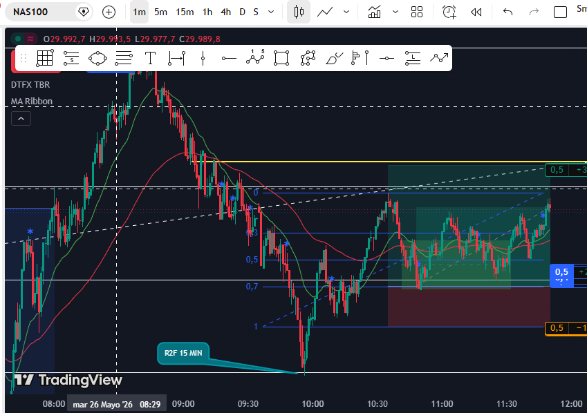Select the horizontal ray tool
The height and width of the screenshot is (413, 587).
(229, 58)
